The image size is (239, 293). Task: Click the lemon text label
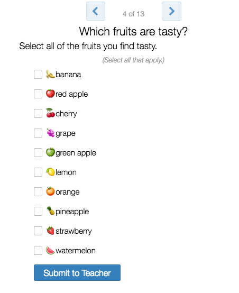66,172
